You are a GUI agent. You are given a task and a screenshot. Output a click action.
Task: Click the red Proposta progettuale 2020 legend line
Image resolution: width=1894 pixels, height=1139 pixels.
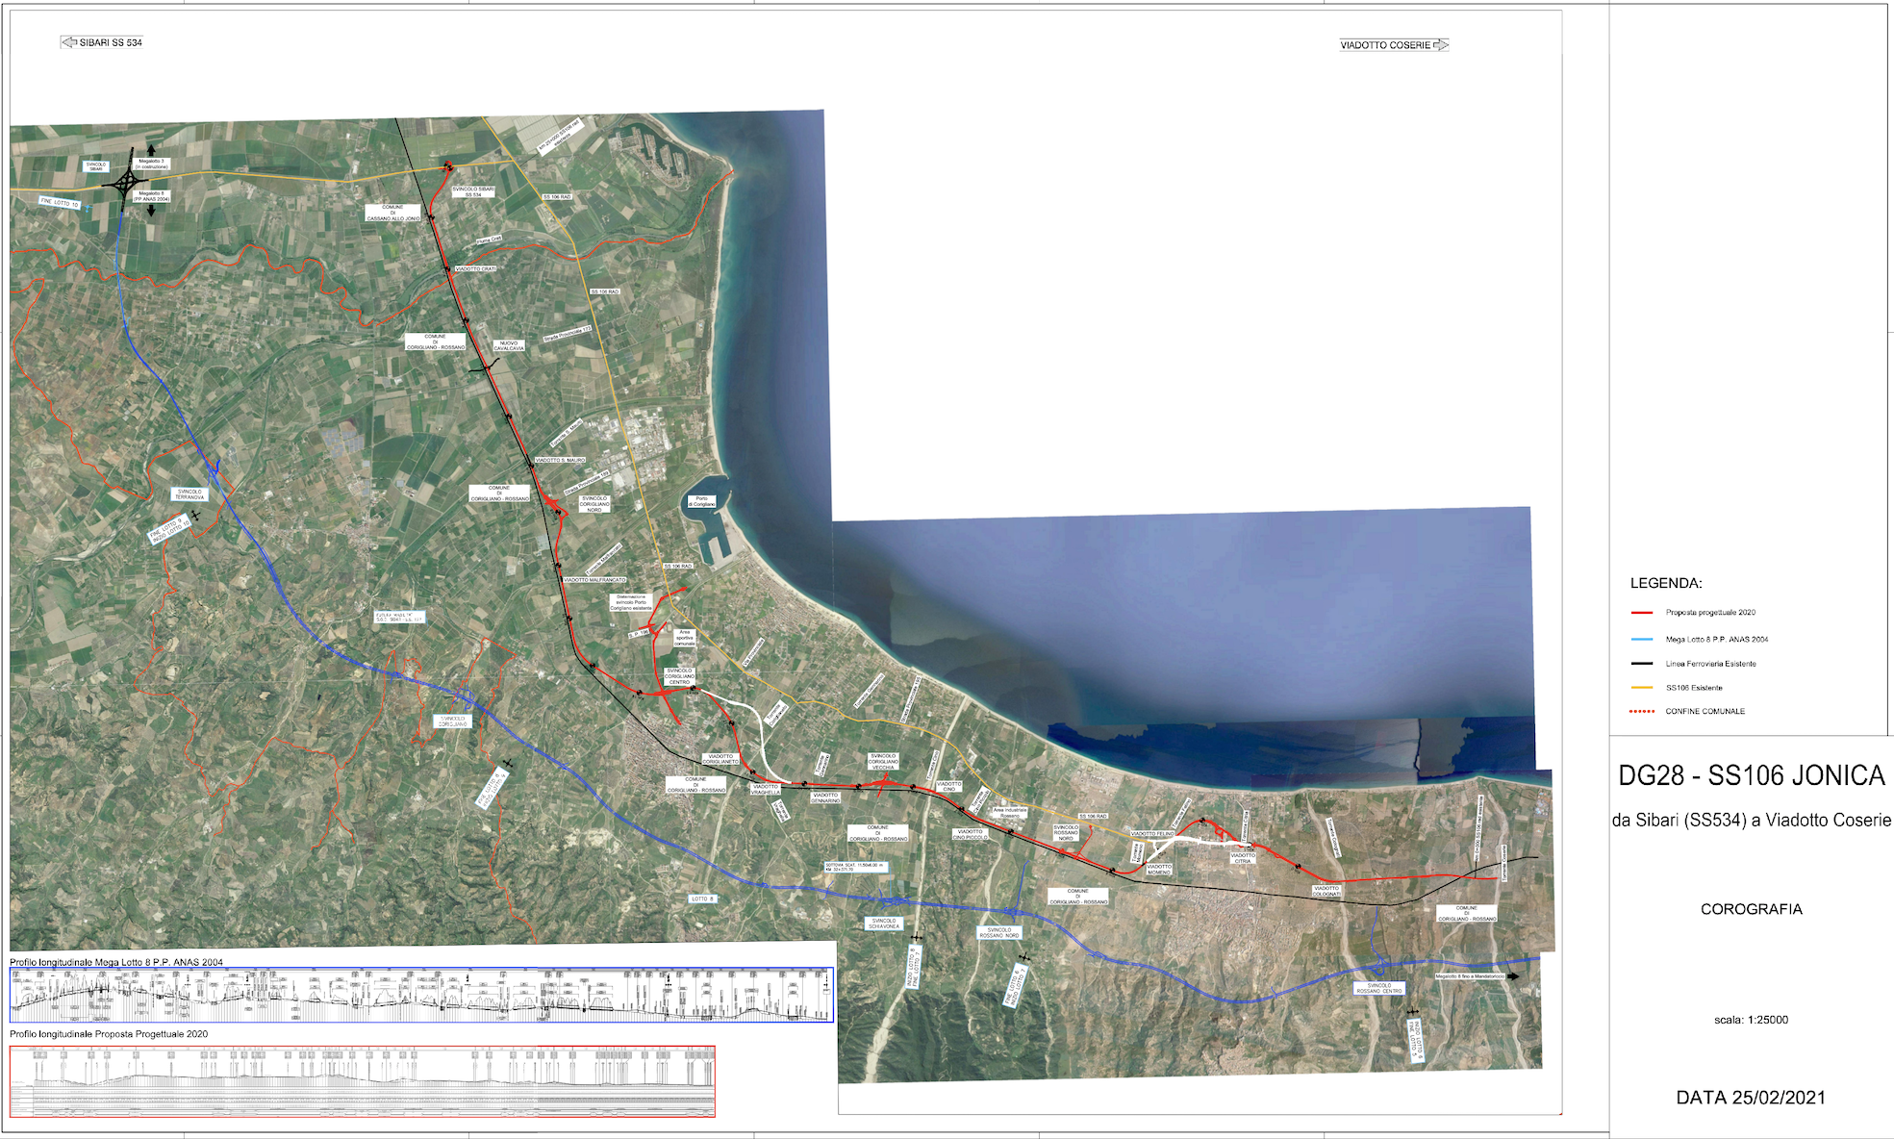tap(1642, 613)
